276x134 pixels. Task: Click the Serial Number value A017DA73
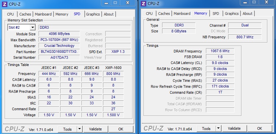pos(59,57)
